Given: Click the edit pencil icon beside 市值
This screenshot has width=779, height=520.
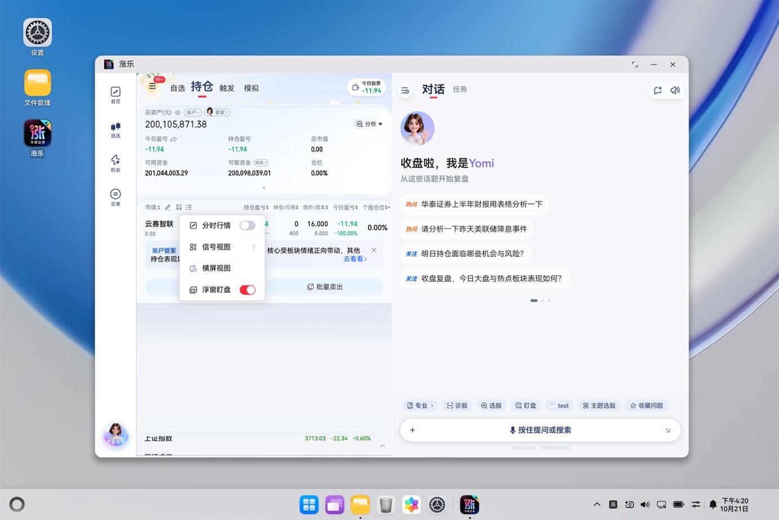Looking at the screenshot, I should [168, 207].
